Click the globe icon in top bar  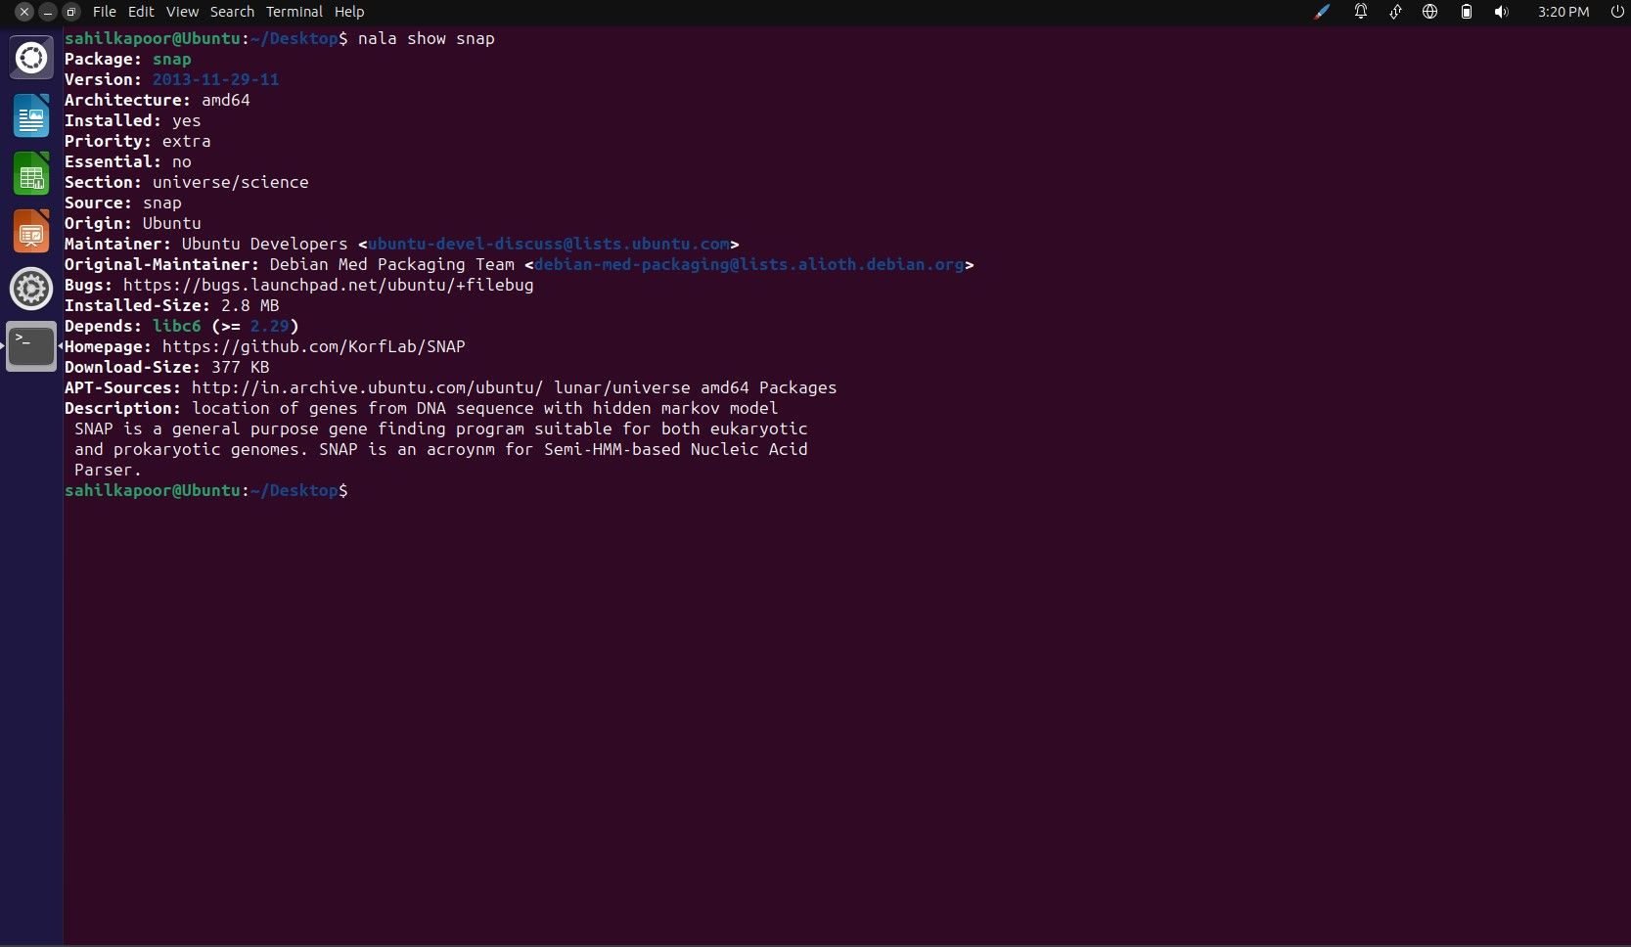pyautogui.click(x=1429, y=12)
